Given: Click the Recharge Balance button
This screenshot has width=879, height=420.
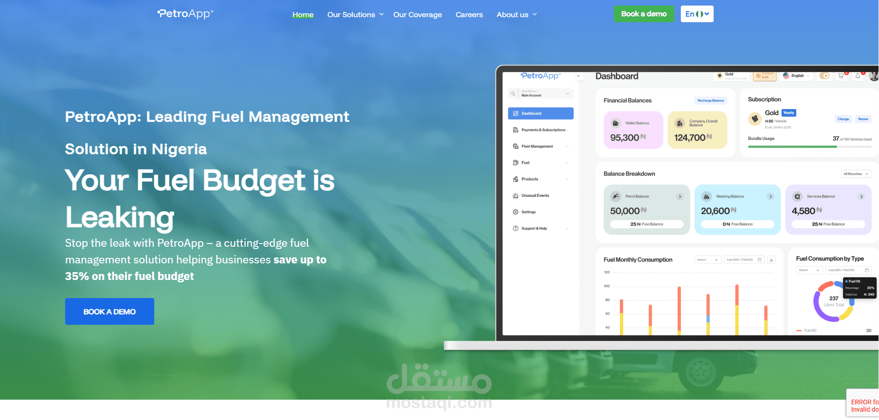Looking at the screenshot, I should [711, 100].
